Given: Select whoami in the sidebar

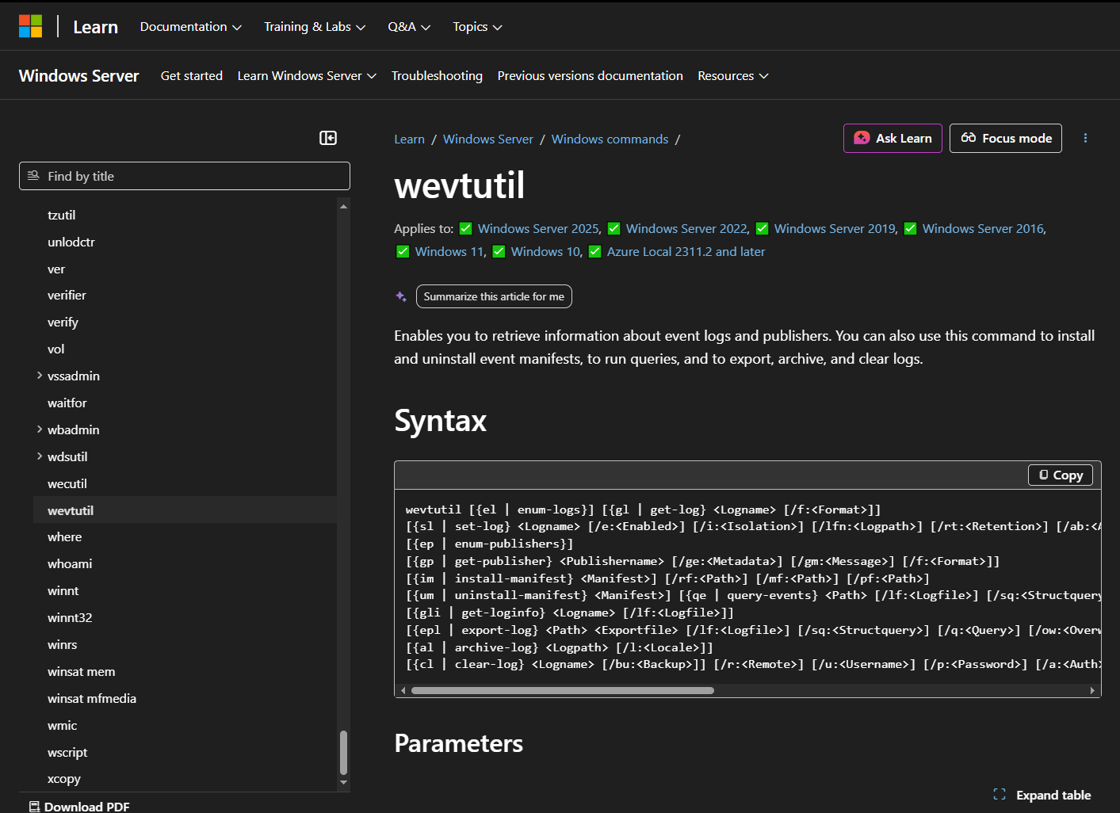Looking at the screenshot, I should click(70, 563).
